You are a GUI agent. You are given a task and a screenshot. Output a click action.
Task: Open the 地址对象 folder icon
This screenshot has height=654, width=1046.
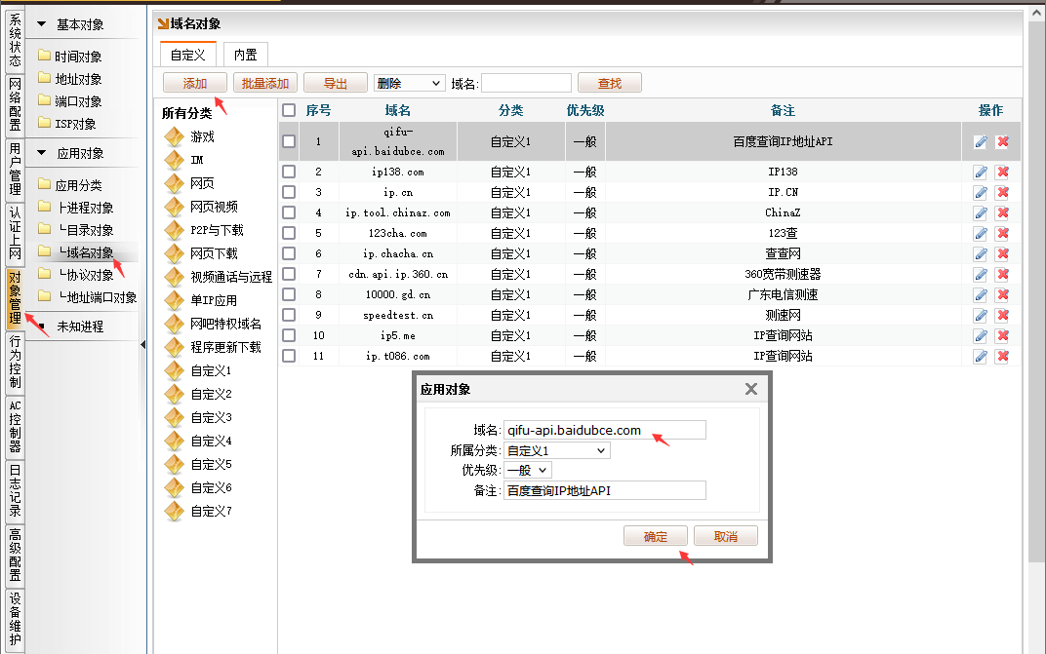pos(44,79)
